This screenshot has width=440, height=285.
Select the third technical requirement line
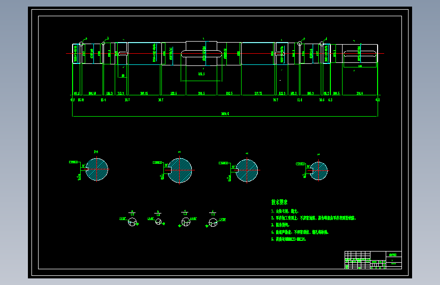280,225
